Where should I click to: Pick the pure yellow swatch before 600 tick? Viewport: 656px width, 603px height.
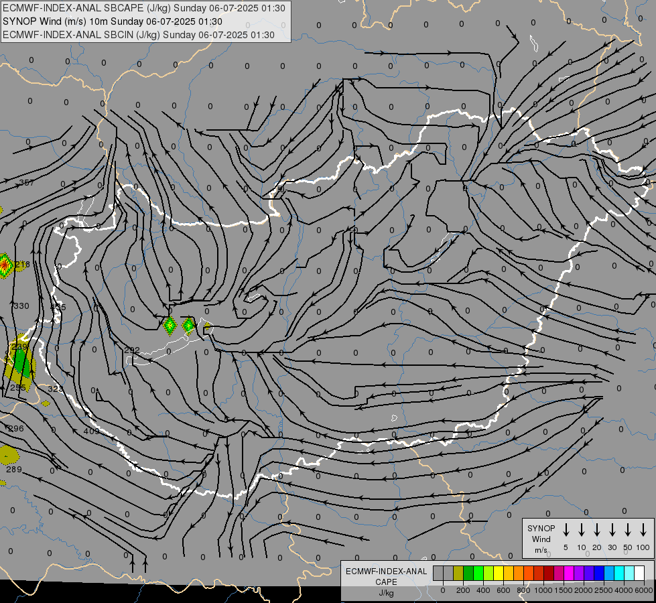click(x=499, y=573)
